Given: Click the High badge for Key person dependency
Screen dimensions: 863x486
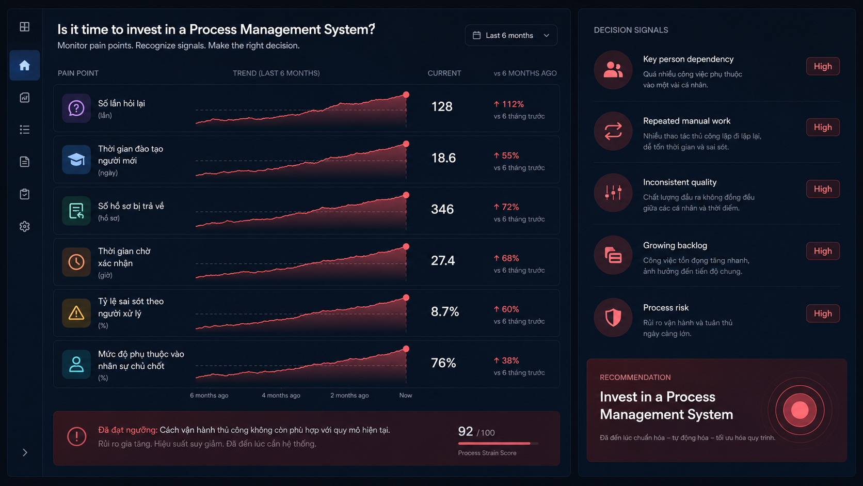Looking at the screenshot, I should tap(823, 66).
